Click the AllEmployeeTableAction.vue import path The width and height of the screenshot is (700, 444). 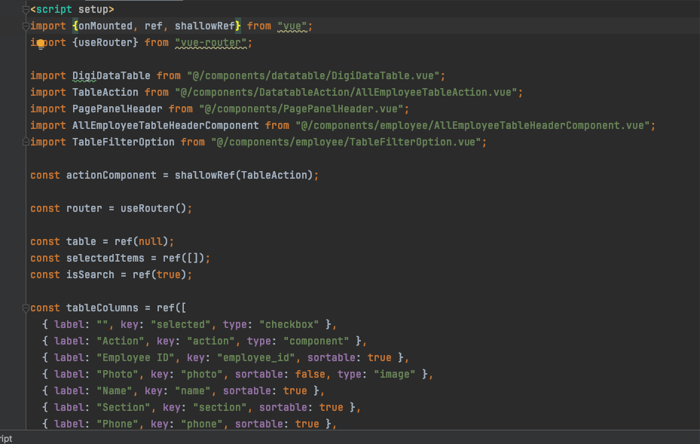(x=348, y=93)
